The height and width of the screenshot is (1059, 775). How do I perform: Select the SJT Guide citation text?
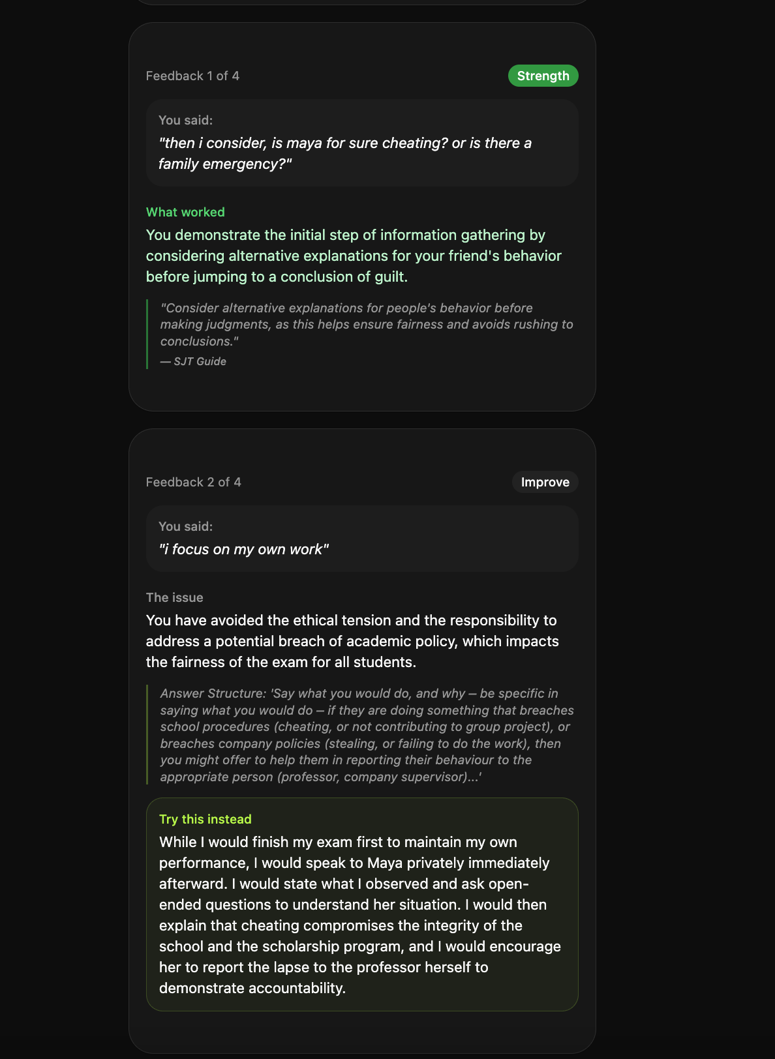[194, 361]
